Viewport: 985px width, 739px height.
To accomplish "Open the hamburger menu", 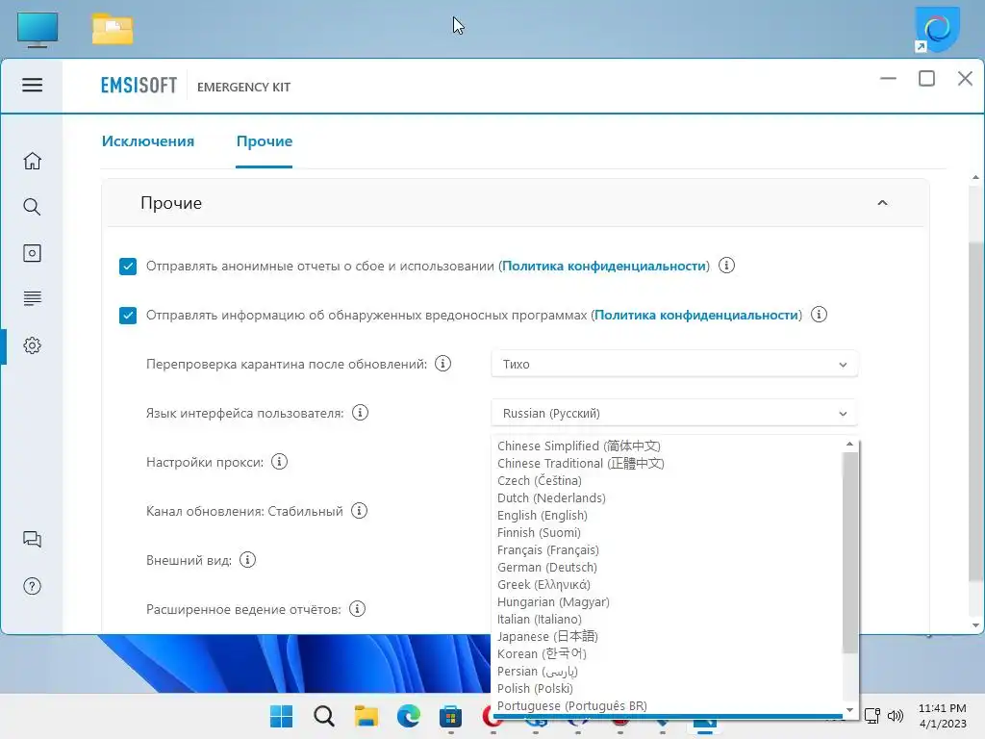I will pyautogui.click(x=32, y=85).
